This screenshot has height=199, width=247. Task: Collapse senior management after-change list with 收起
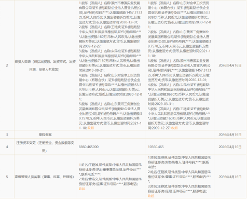tap(151, 196)
